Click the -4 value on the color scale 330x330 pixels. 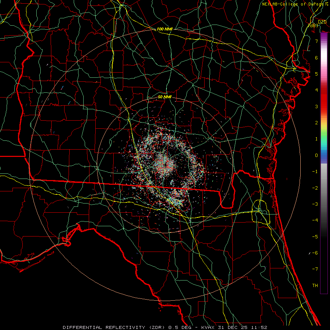pyautogui.click(x=315, y=220)
